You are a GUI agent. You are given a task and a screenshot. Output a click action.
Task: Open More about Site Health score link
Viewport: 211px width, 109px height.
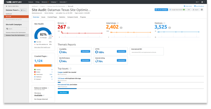(42, 48)
